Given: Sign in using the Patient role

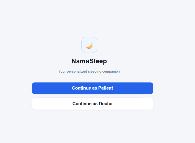Looking at the screenshot, I should pos(92,88).
